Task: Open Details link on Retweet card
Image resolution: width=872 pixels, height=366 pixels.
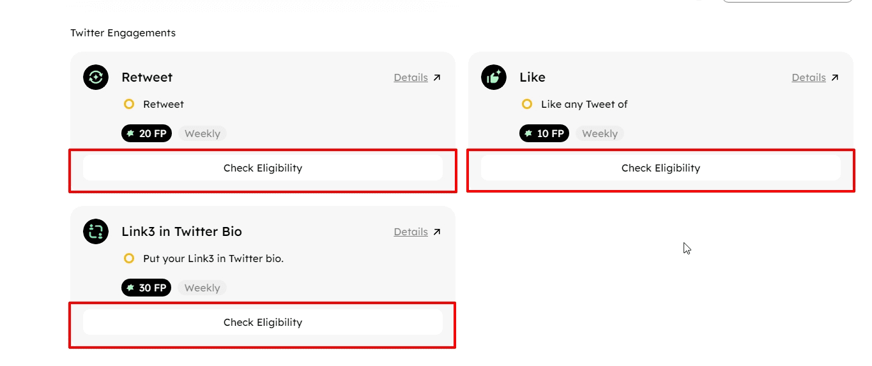Action: [x=411, y=78]
